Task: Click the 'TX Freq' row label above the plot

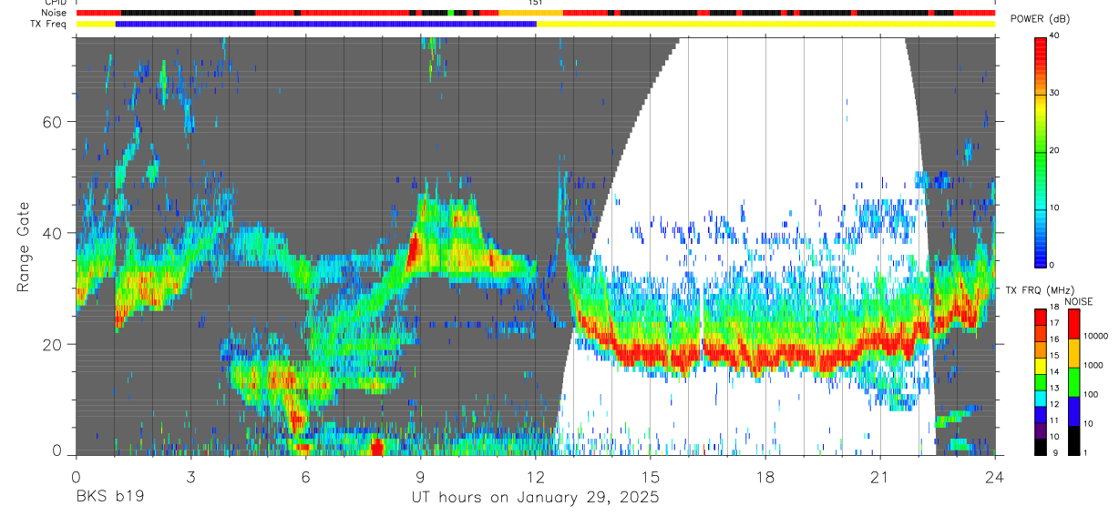Action: (x=50, y=24)
